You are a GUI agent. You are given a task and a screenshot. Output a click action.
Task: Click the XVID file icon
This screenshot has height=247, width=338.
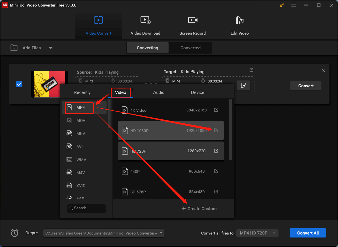coord(69,185)
